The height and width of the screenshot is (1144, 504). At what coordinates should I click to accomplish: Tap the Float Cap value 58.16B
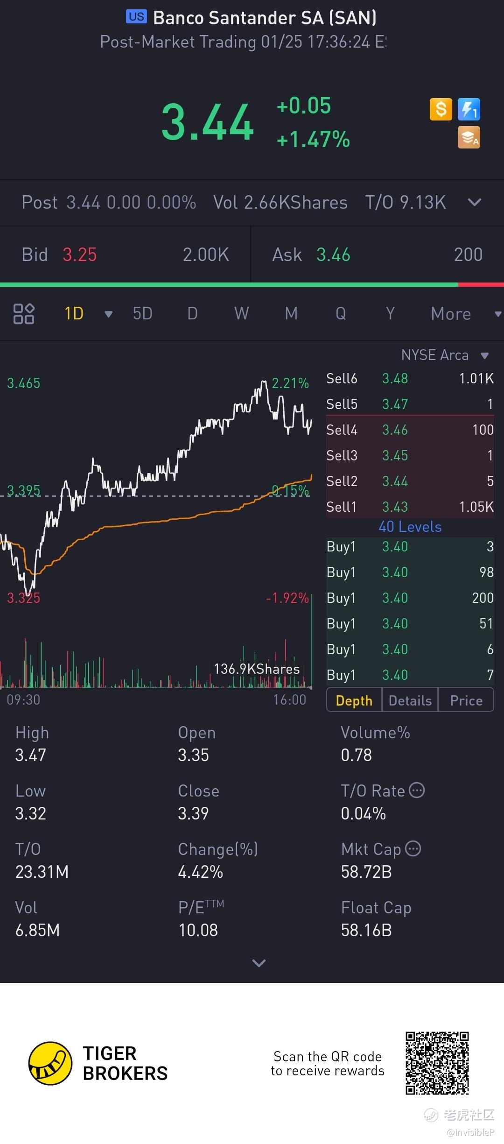[x=366, y=930]
